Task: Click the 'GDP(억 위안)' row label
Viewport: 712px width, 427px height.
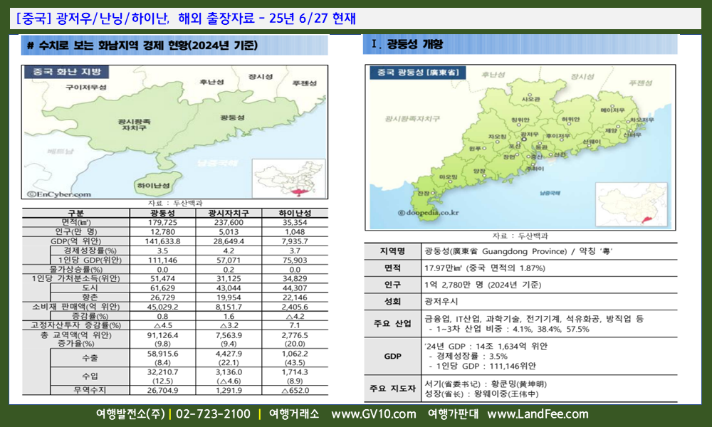Action: click(76, 241)
